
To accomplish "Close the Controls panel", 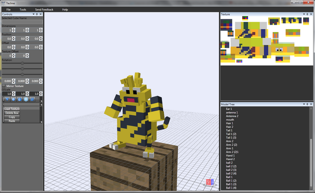I will 40,14.
